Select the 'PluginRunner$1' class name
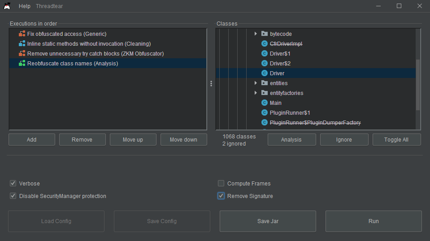This screenshot has height=241, width=430. click(x=290, y=113)
